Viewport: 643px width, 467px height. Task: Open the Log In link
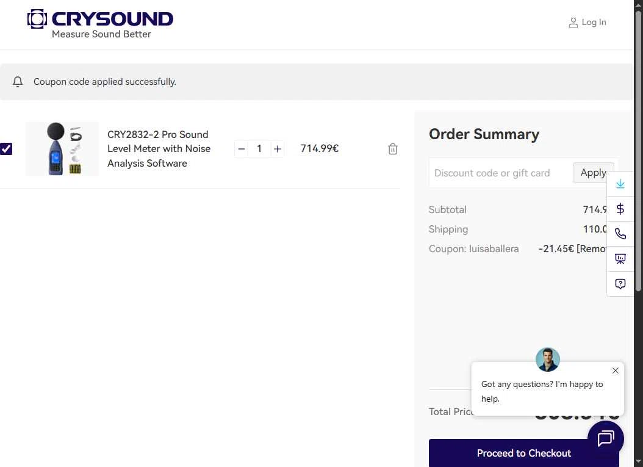click(594, 22)
